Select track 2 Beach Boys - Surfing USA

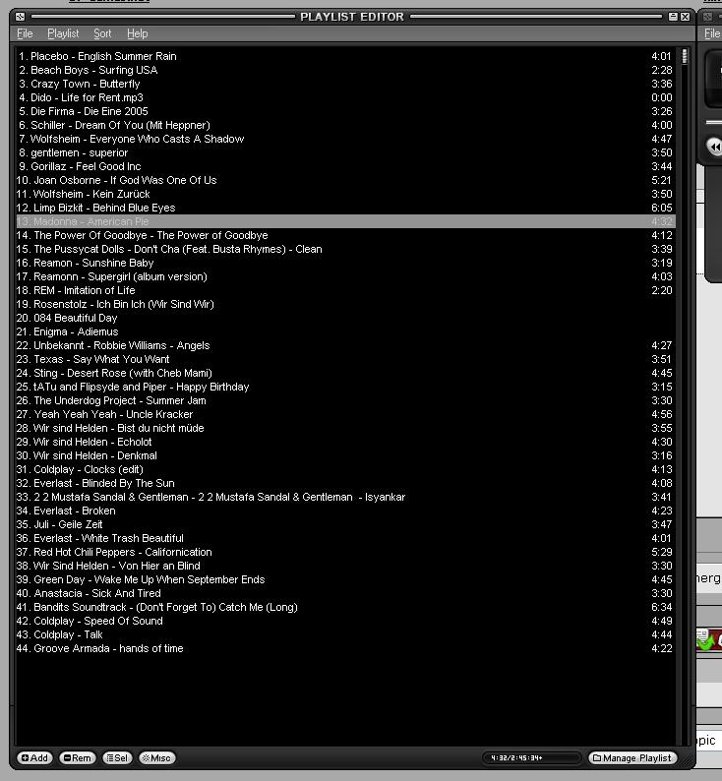click(345, 70)
